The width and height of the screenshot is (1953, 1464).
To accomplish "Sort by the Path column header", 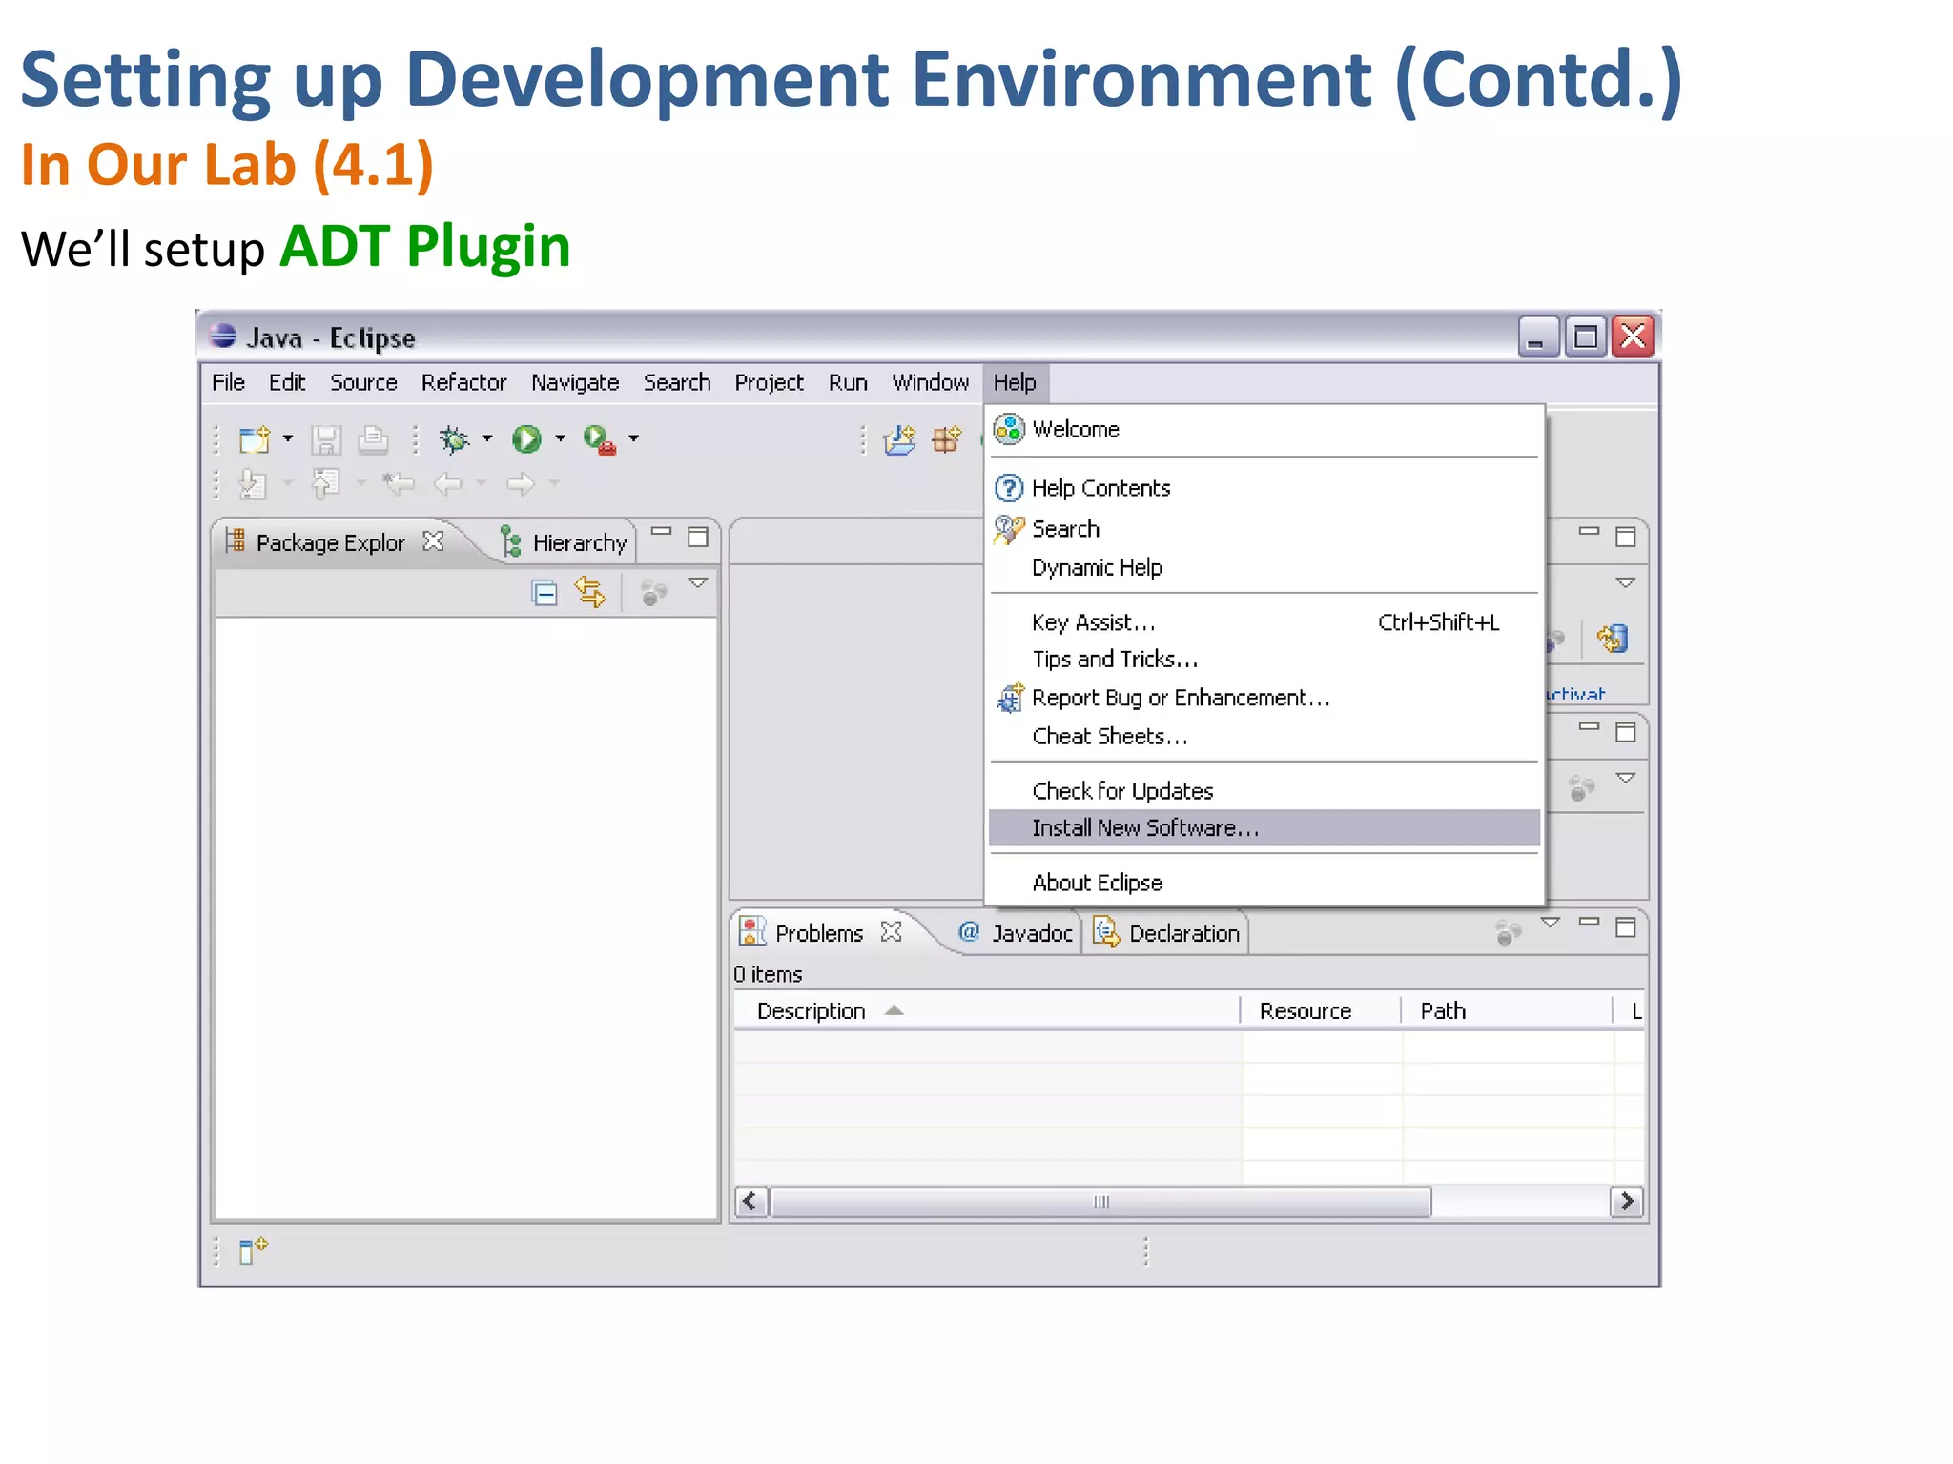I will point(1507,1010).
